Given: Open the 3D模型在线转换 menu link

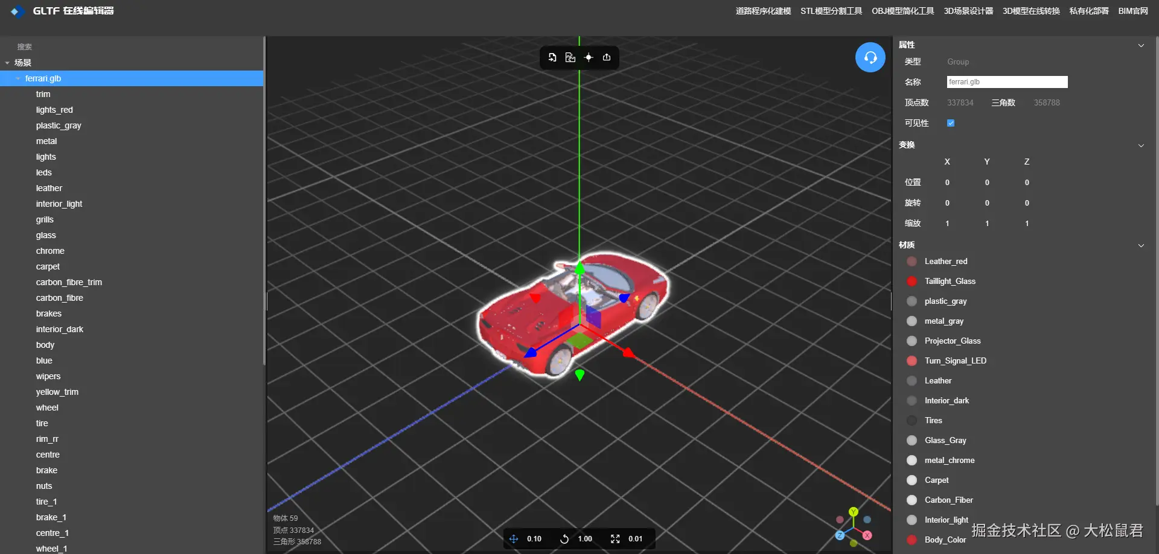Looking at the screenshot, I should pos(1031,11).
